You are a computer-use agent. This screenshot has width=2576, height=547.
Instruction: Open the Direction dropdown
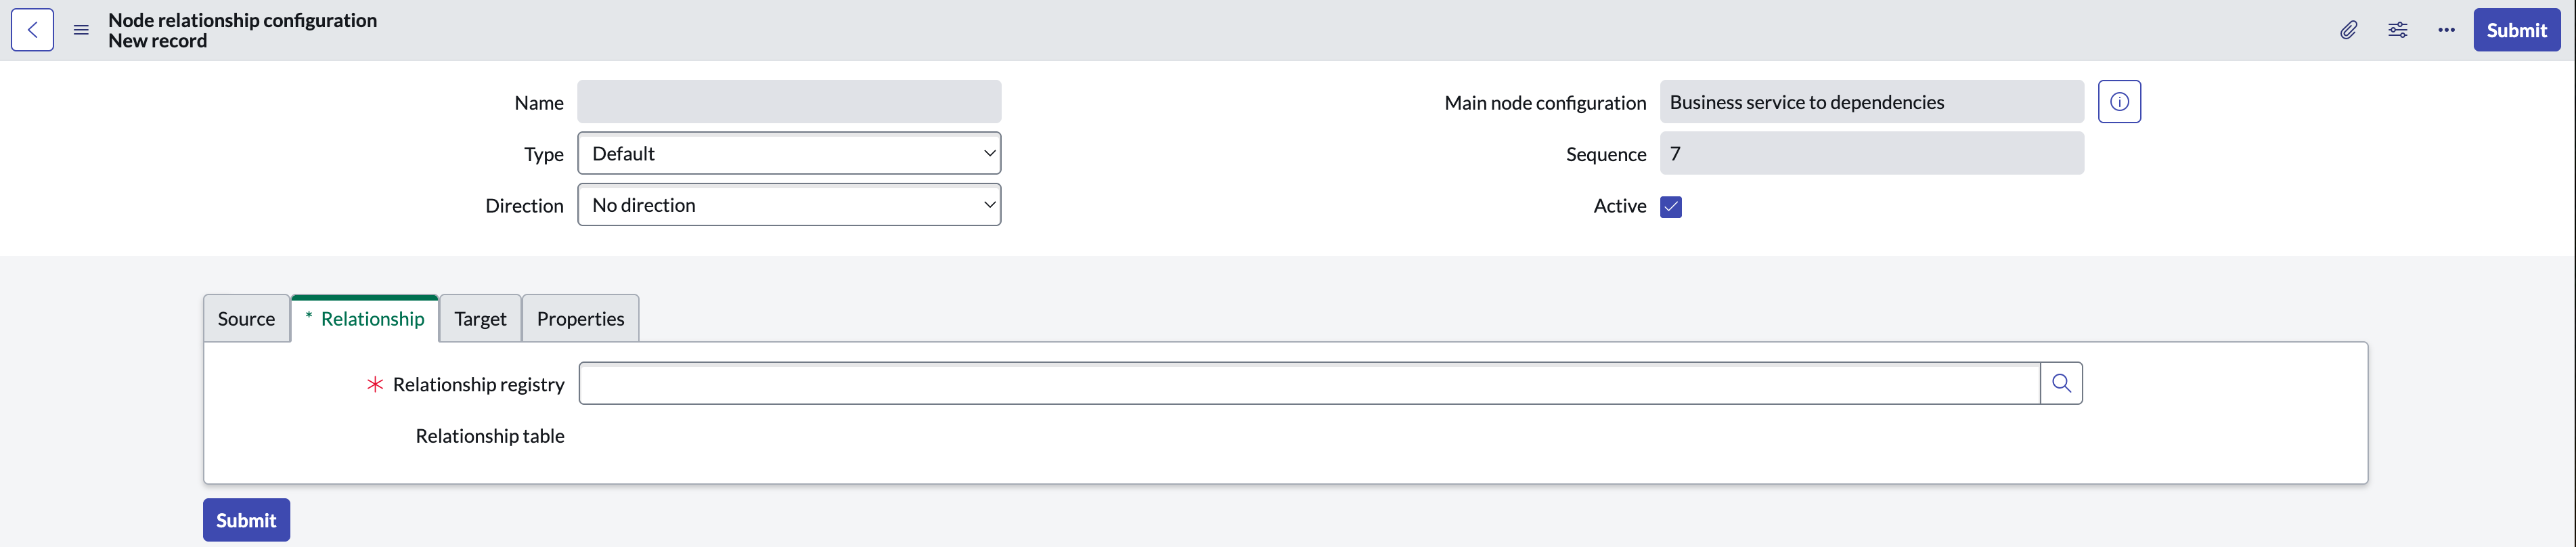(789, 204)
